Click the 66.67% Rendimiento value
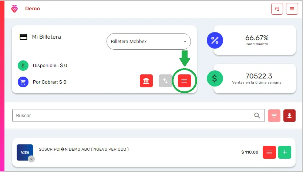This screenshot has width=303, height=172. [257, 38]
